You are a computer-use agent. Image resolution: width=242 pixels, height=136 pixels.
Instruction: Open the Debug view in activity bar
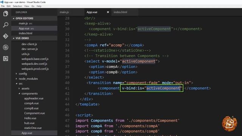coord(6,47)
